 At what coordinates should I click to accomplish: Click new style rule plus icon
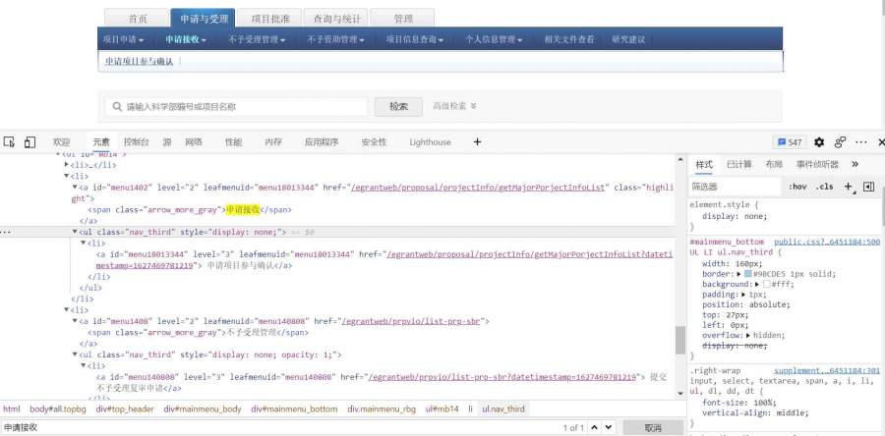(x=848, y=186)
